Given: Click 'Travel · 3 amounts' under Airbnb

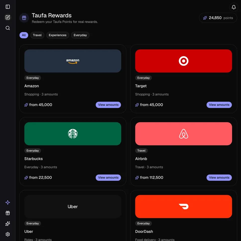Looking at the screenshot, I should pyautogui.click(x=149, y=167).
